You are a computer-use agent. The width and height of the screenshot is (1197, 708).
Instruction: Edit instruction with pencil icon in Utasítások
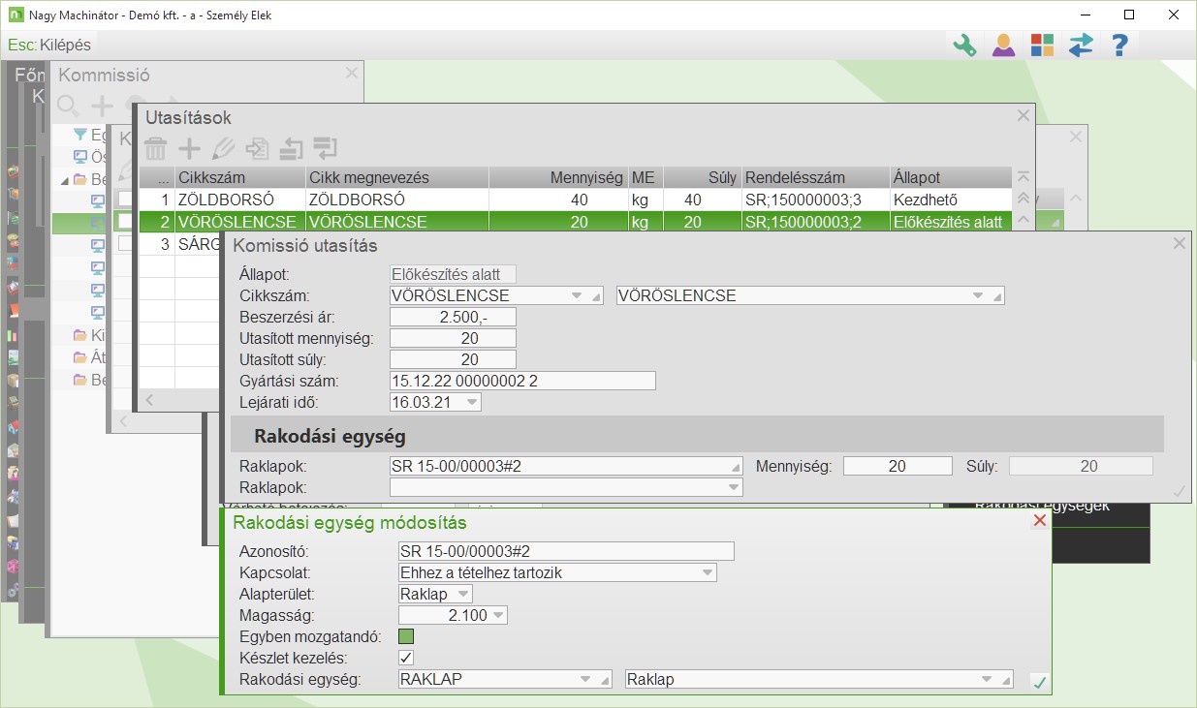click(x=224, y=148)
